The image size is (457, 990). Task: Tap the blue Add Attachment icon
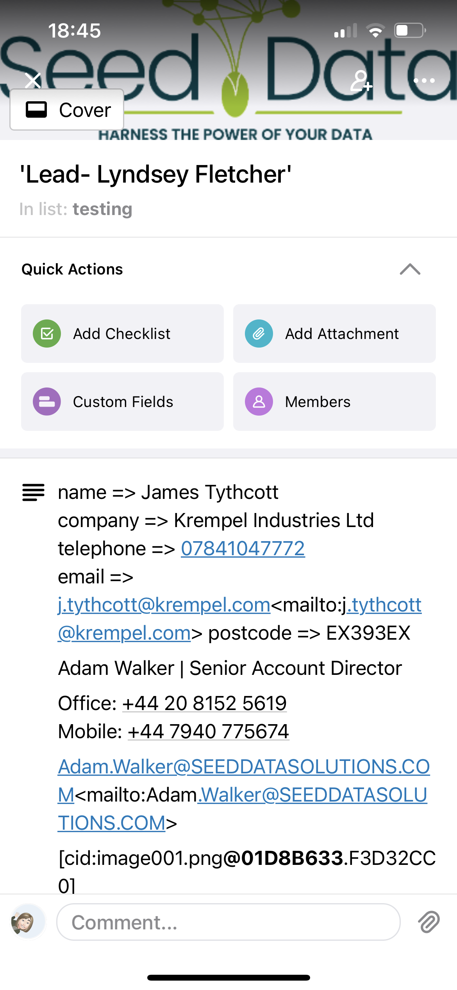[x=259, y=334]
